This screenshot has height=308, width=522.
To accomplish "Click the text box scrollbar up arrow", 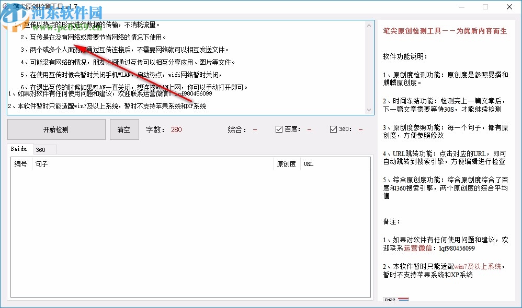I will pyautogui.click(x=369, y=26).
